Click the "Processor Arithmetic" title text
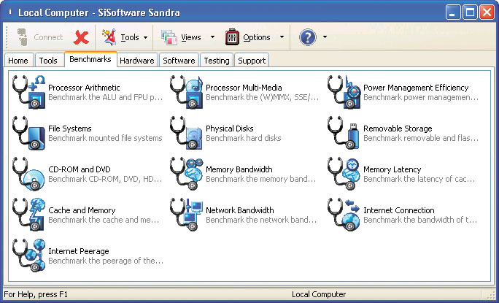This screenshot has width=499, height=303. click(84, 88)
